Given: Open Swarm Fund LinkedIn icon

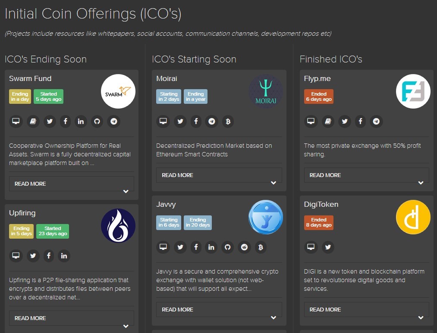Looking at the screenshot, I should point(81,121).
